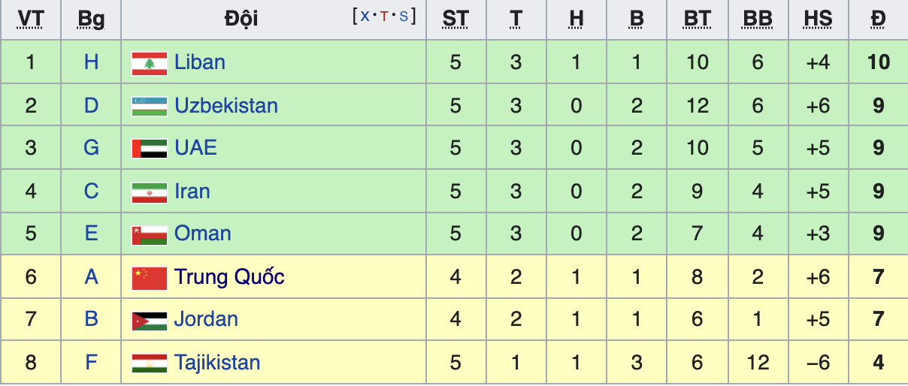Screen dimensions: 908x386
Task: Click the 's' edit template link
Action: (x=404, y=17)
